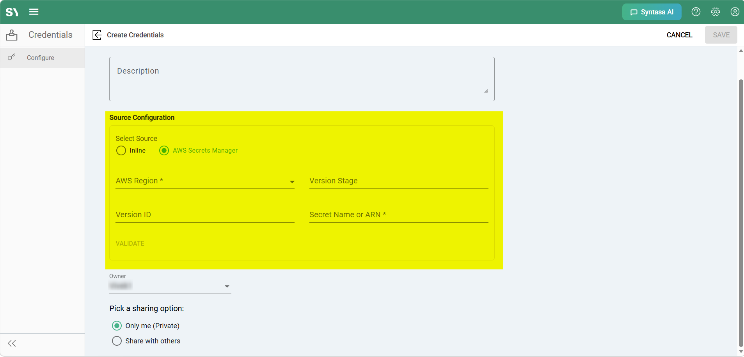Collapse the sidebar with double chevron icon
744x357 pixels.
click(x=12, y=343)
